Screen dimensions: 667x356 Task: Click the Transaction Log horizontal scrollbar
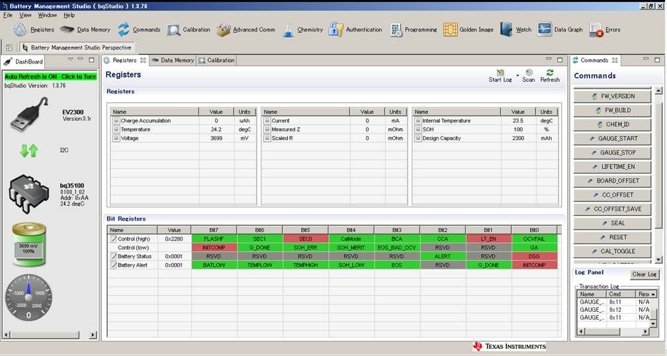tap(613, 332)
